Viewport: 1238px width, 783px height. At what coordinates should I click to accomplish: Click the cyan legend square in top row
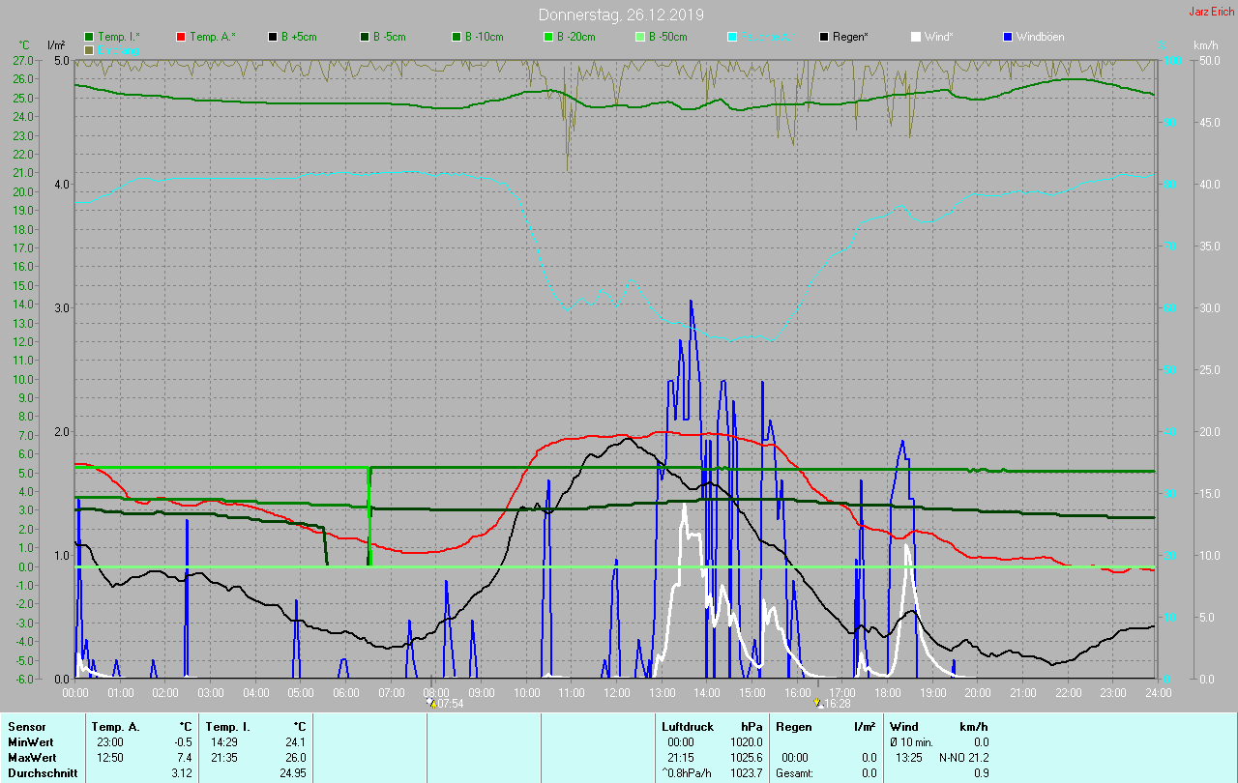732,37
